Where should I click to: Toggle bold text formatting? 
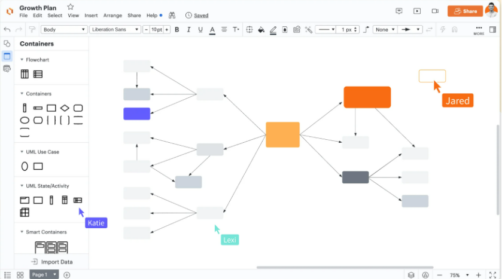click(177, 30)
